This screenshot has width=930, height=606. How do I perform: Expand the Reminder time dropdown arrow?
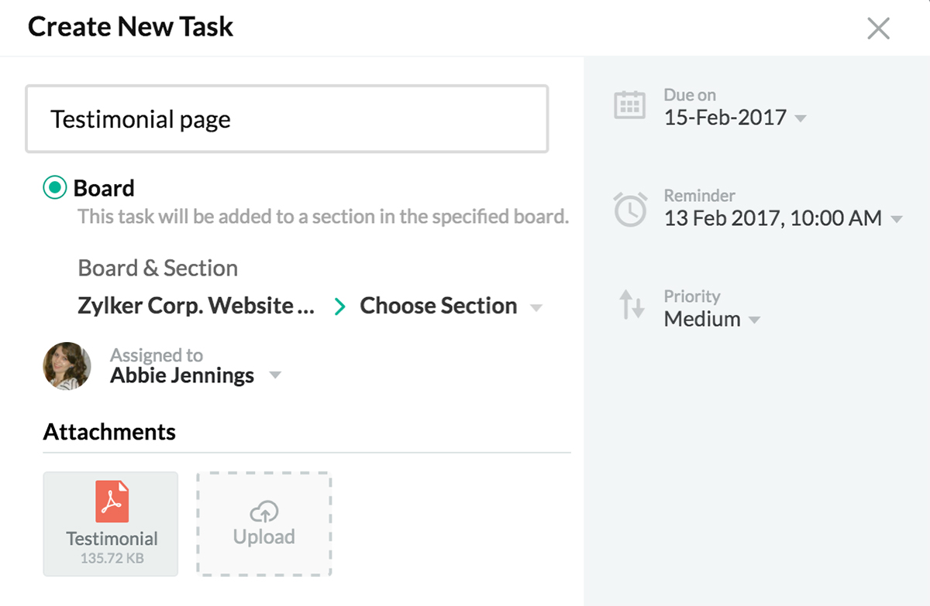(x=897, y=219)
